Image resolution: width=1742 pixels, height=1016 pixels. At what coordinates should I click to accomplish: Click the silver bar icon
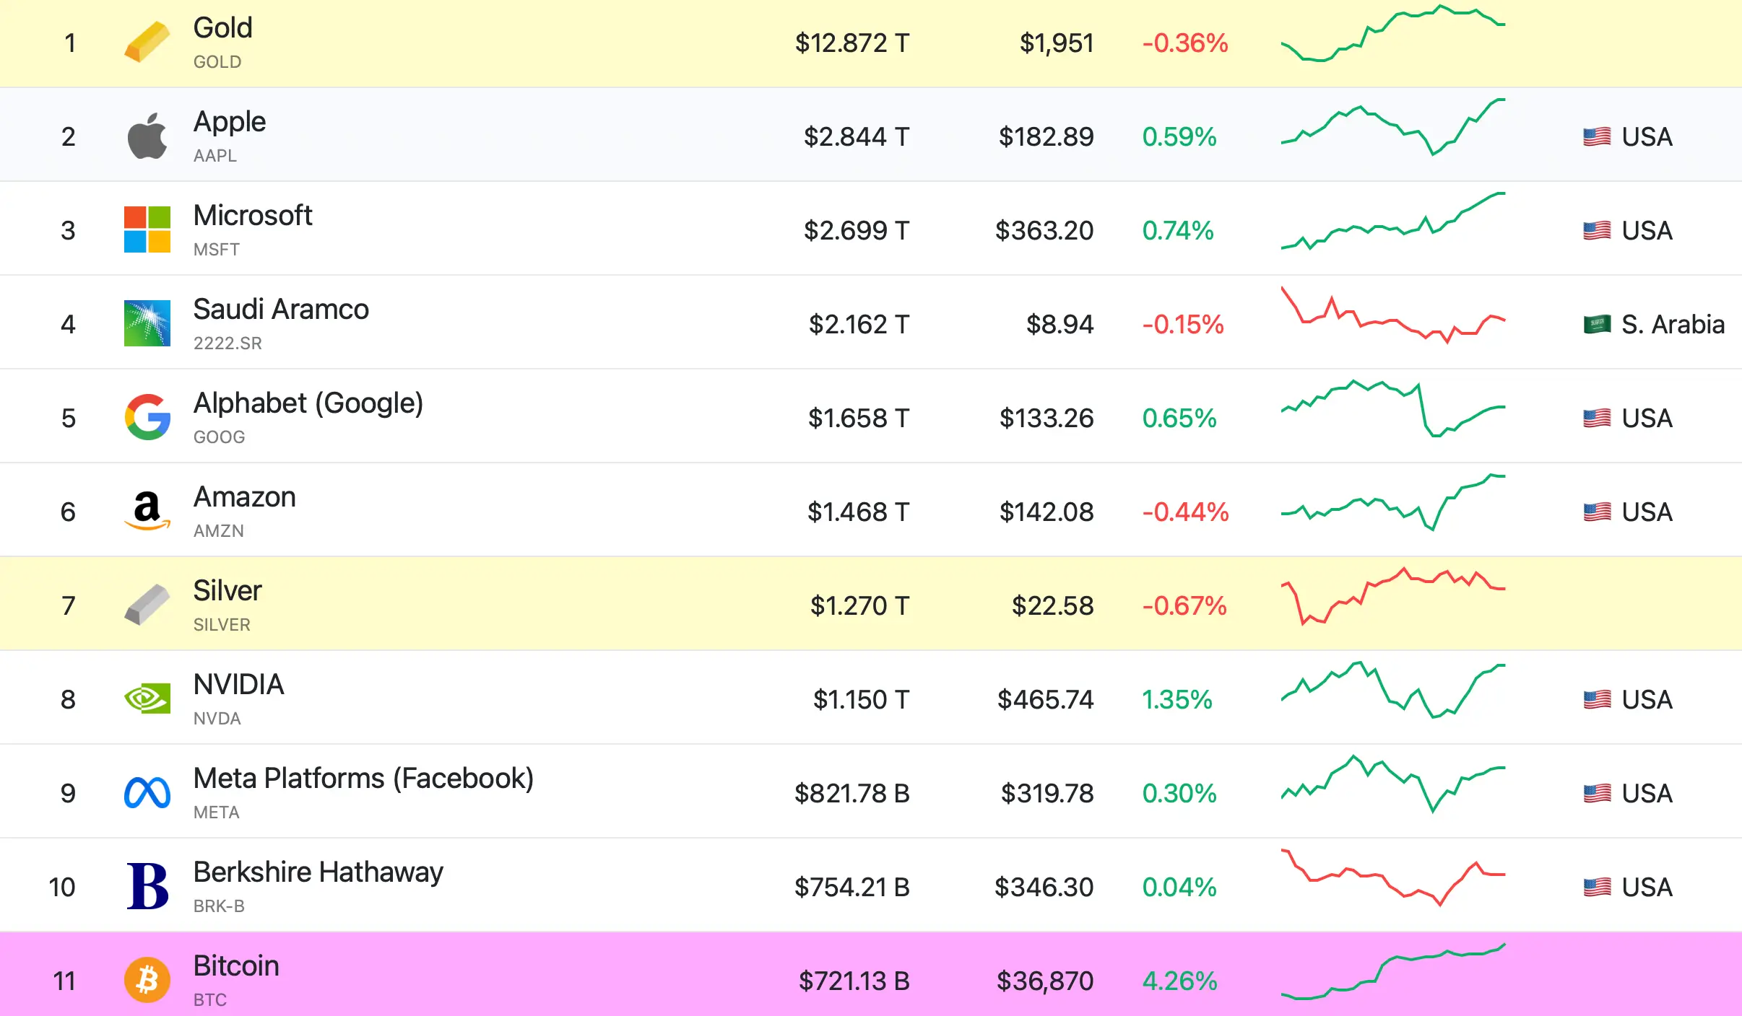click(147, 605)
